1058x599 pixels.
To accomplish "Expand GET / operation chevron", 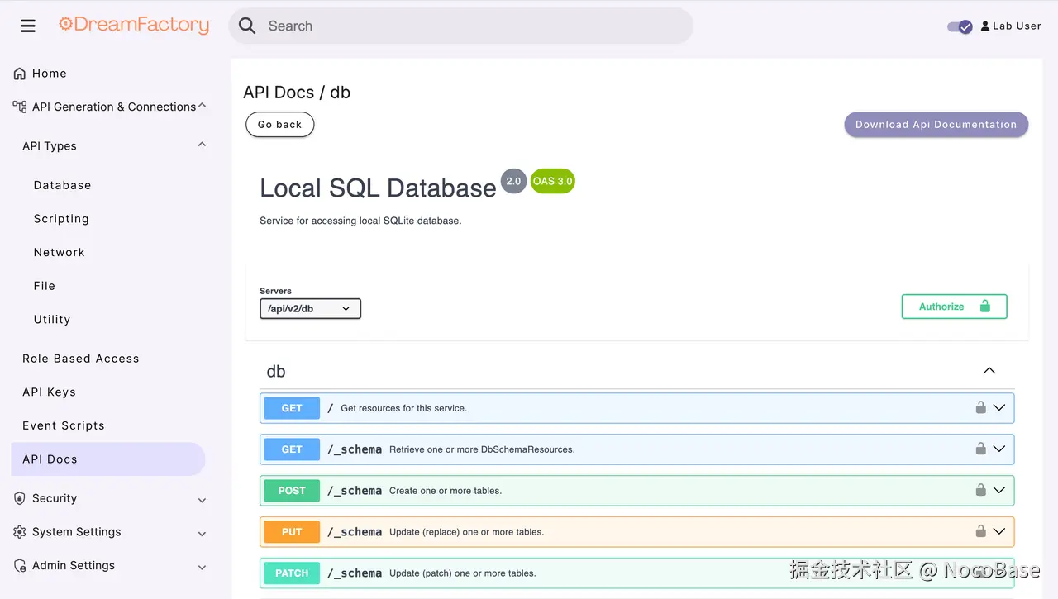I will (x=999, y=407).
